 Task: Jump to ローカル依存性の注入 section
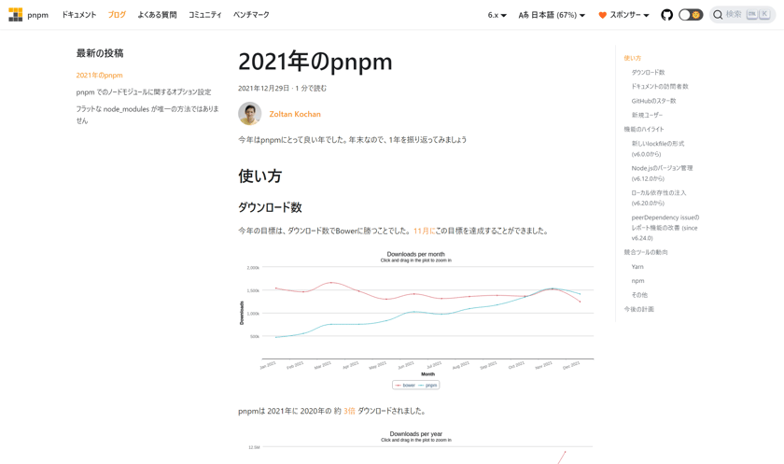pos(659,198)
